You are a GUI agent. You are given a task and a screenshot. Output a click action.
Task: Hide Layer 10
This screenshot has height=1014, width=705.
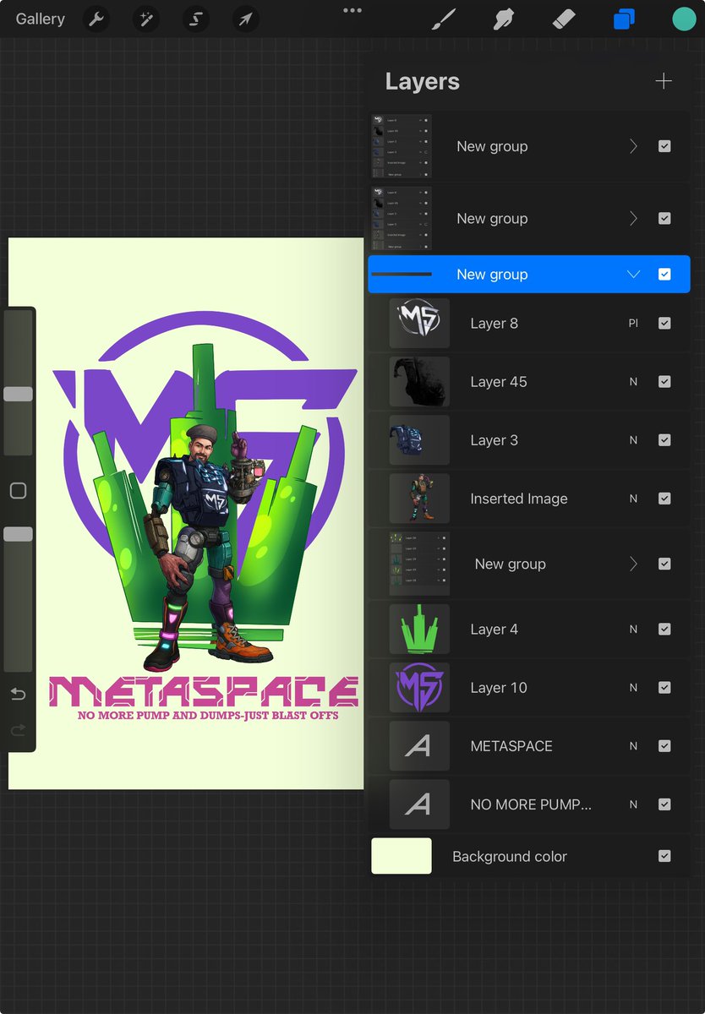(664, 687)
